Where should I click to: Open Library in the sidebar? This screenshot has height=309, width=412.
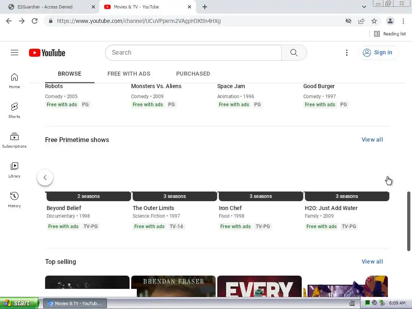(14, 170)
